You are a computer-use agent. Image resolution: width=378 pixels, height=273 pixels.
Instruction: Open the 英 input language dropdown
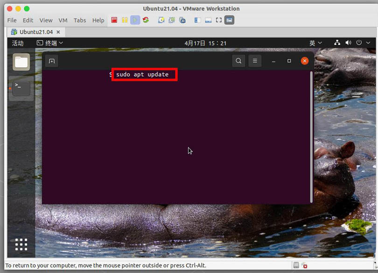(x=315, y=43)
